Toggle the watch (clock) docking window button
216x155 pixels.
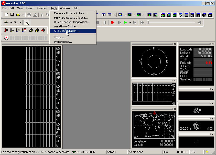pos(204,15)
